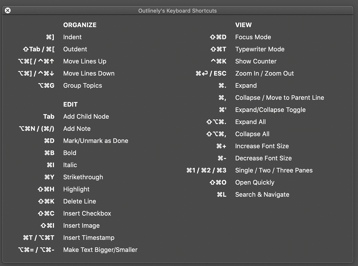Click the ⌥⌘G key combo
The image size is (358, 266).
[x=46, y=86]
